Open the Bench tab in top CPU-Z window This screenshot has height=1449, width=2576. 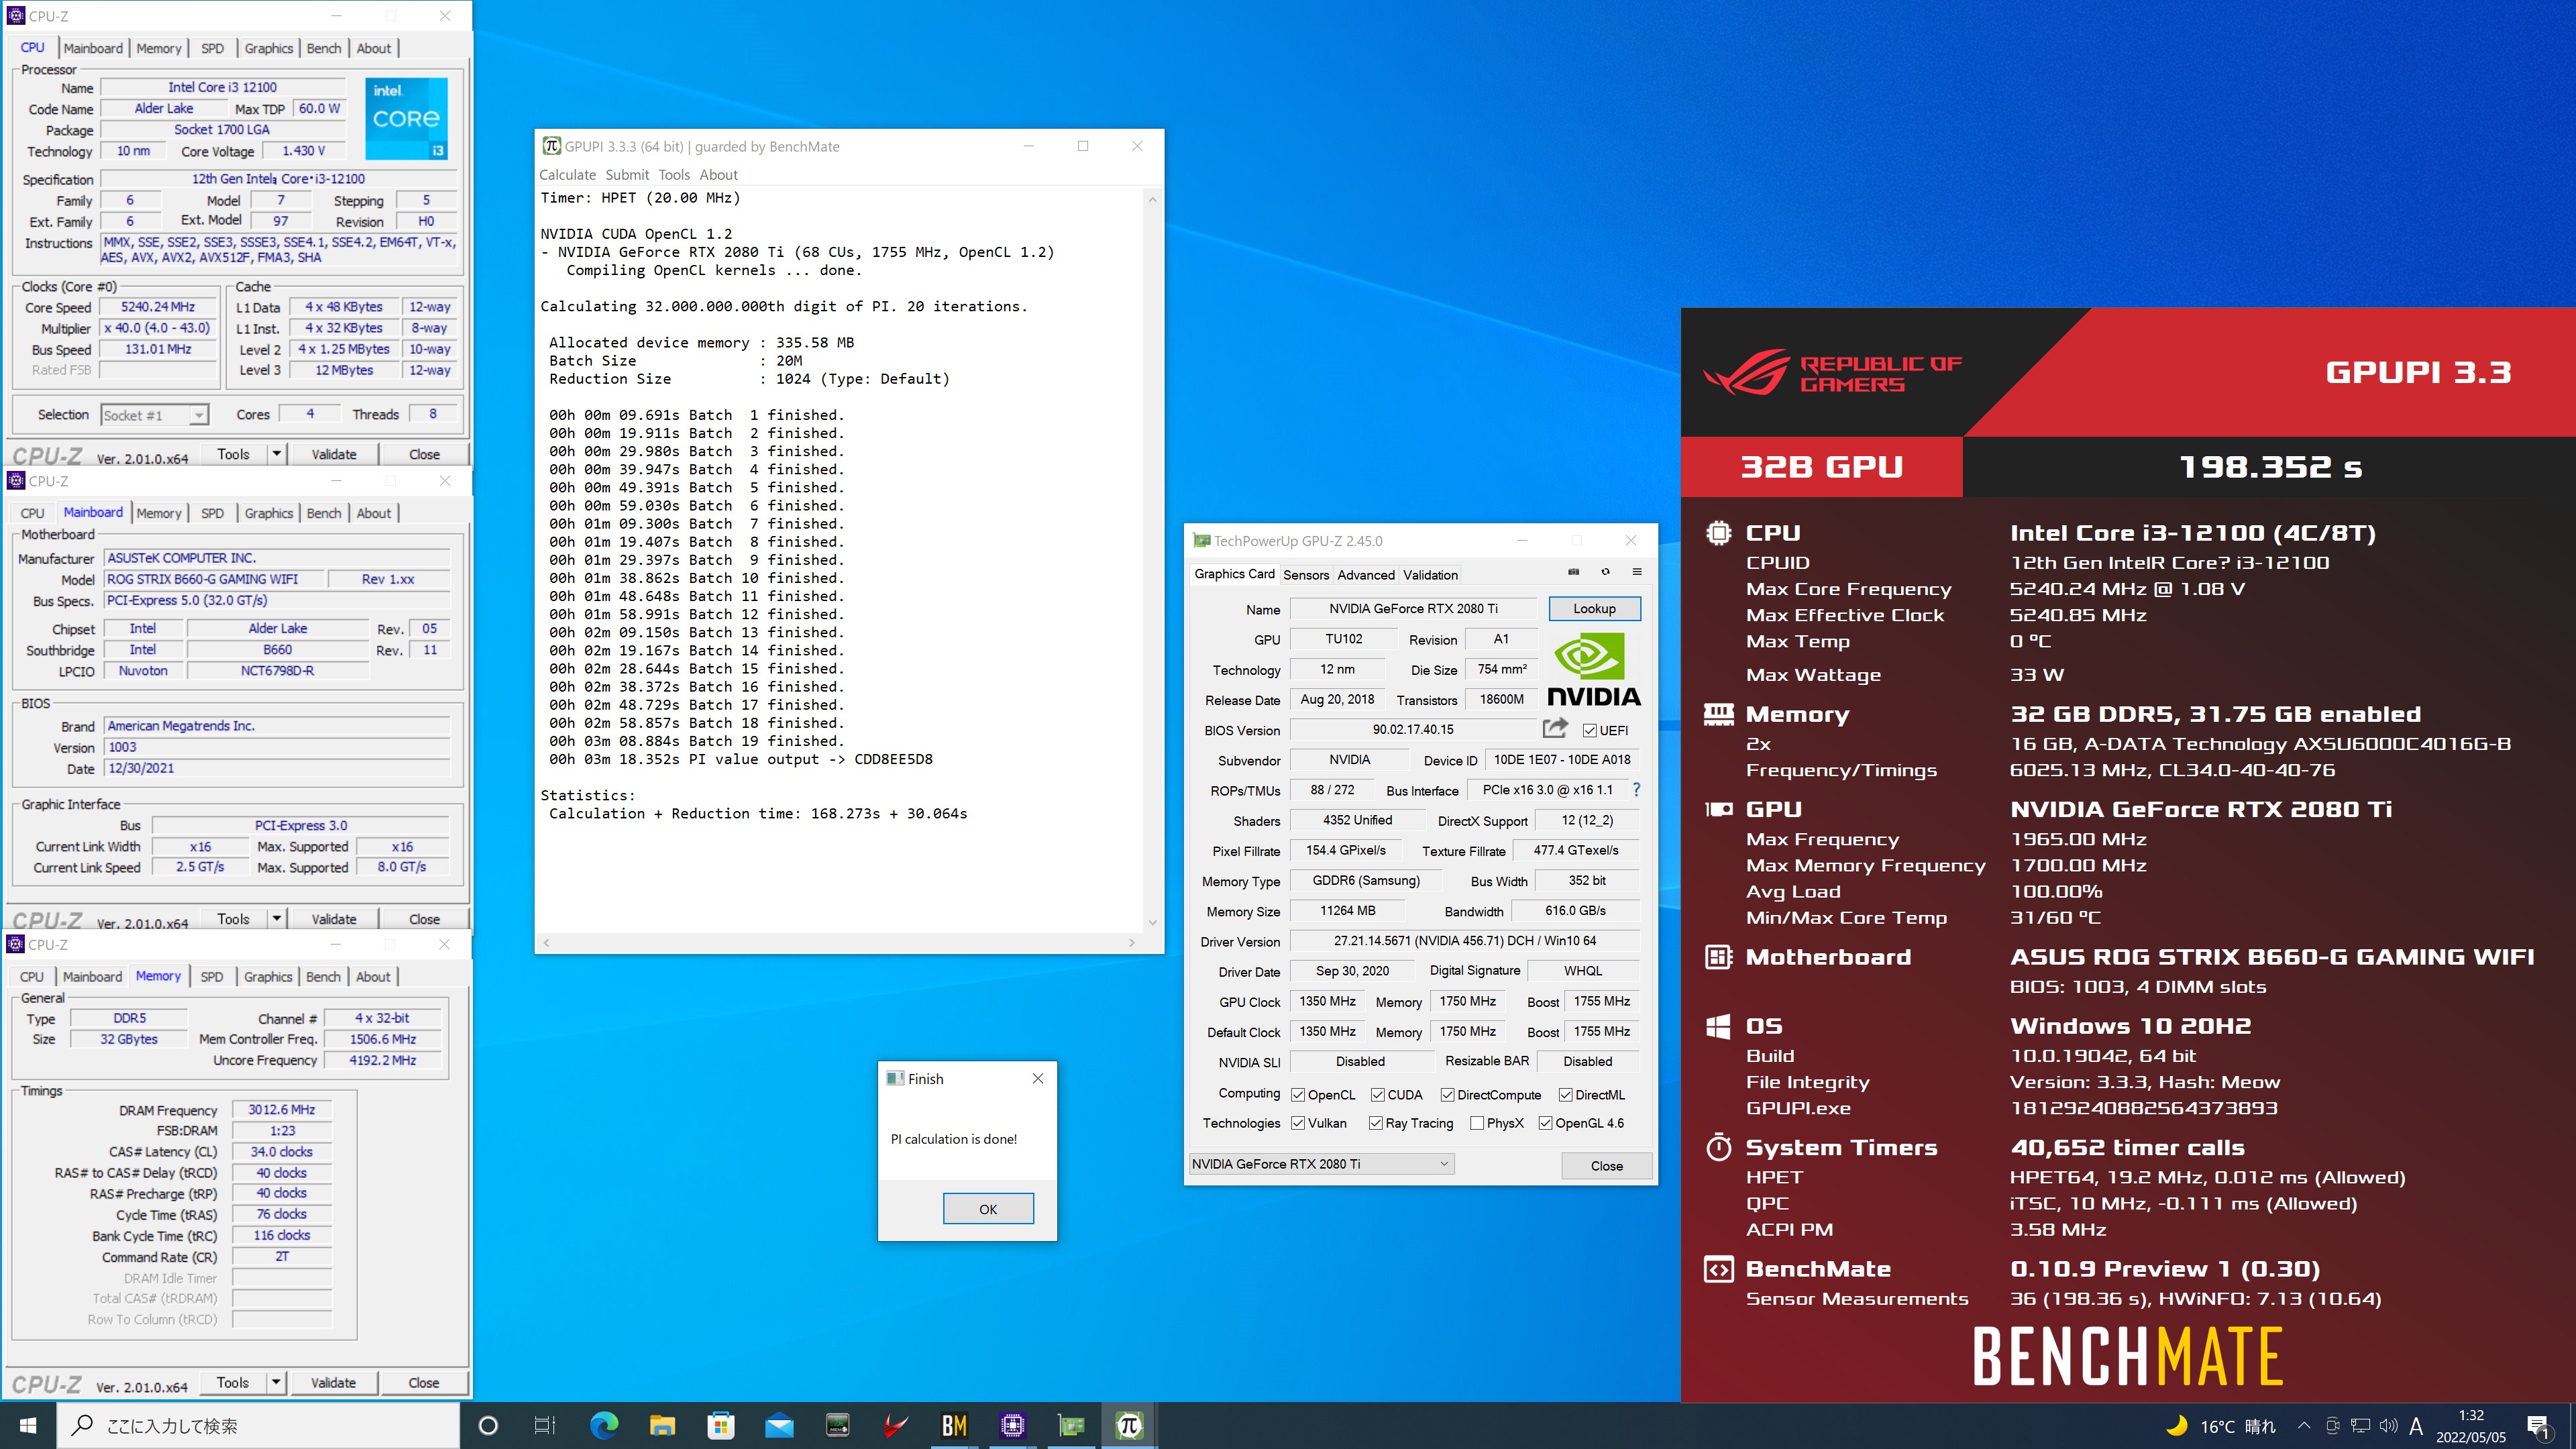coord(323,48)
